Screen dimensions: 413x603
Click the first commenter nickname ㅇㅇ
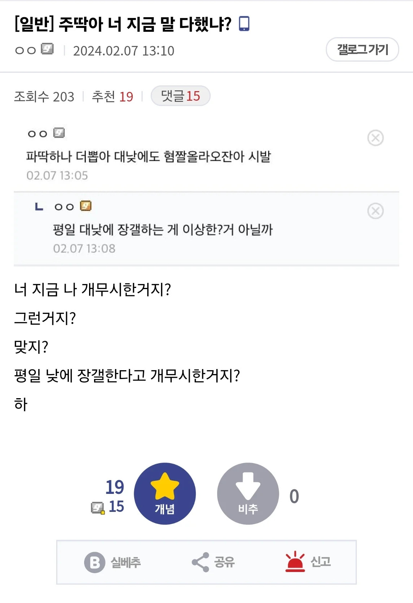pos(37,134)
